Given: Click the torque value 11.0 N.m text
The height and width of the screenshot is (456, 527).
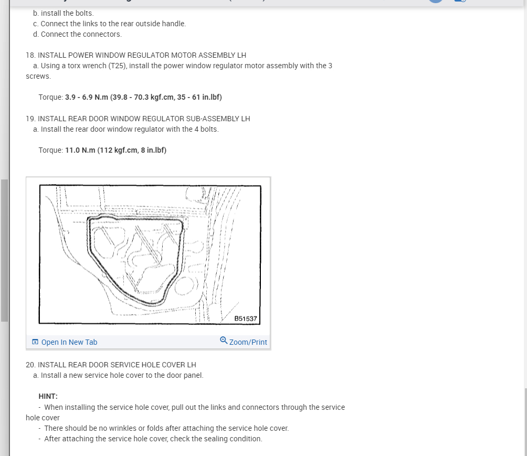Looking at the screenshot, I should [115, 150].
